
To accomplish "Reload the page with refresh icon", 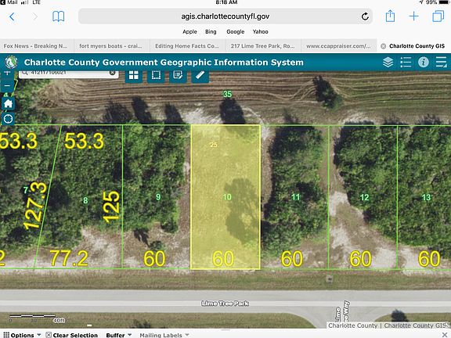I will 365,16.
